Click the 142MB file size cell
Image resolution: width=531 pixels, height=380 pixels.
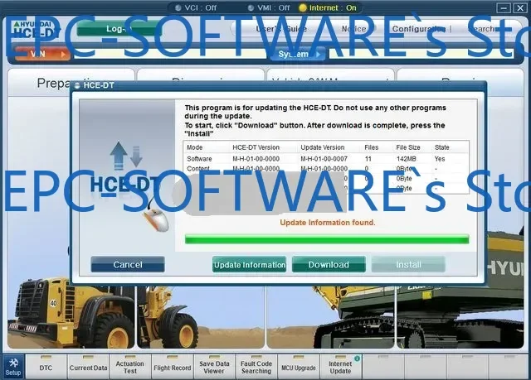tap(406, 159)
